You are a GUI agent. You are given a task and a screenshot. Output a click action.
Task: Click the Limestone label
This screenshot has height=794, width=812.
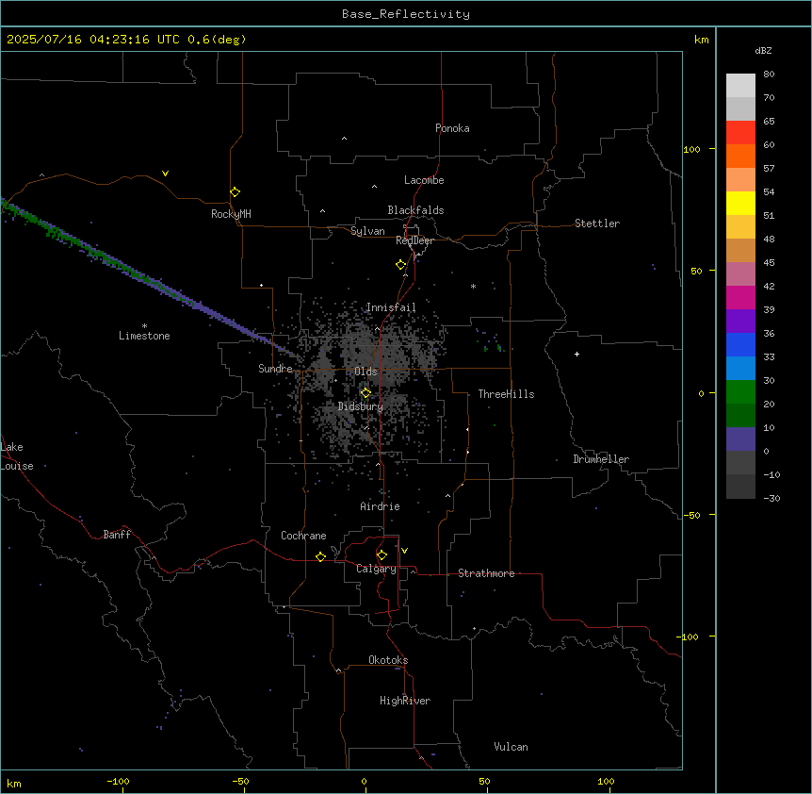click(x=144, y=336)
